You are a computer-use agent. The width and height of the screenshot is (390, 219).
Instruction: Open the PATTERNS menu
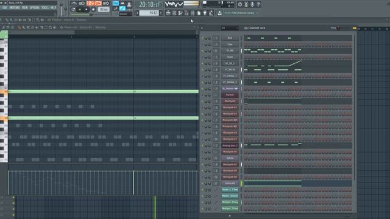15,8
